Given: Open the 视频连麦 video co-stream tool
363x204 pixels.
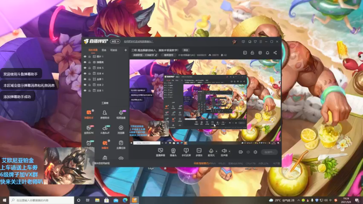Looking at the screenshot, I should [x=121, y=114].
